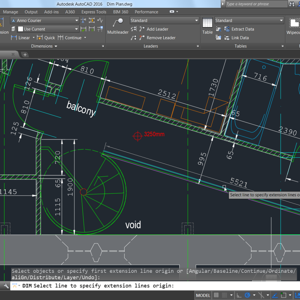Open the A360 ribbon tab
300x300 pixels.
[x=70, y=12]
